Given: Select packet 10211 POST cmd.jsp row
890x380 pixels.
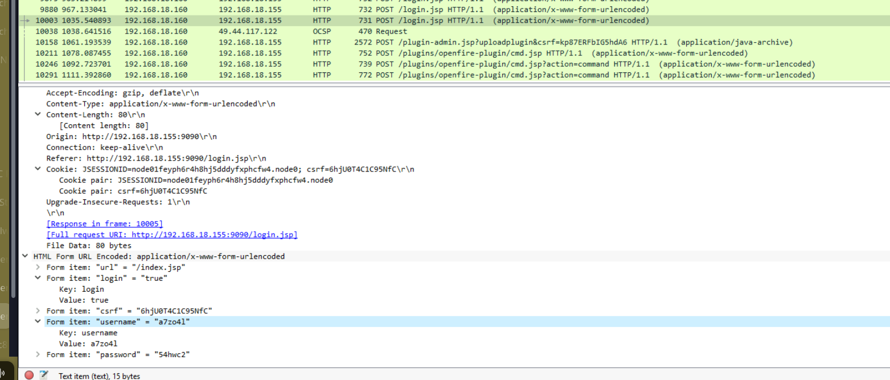Looking at the screenshot, I should point(399,53).
